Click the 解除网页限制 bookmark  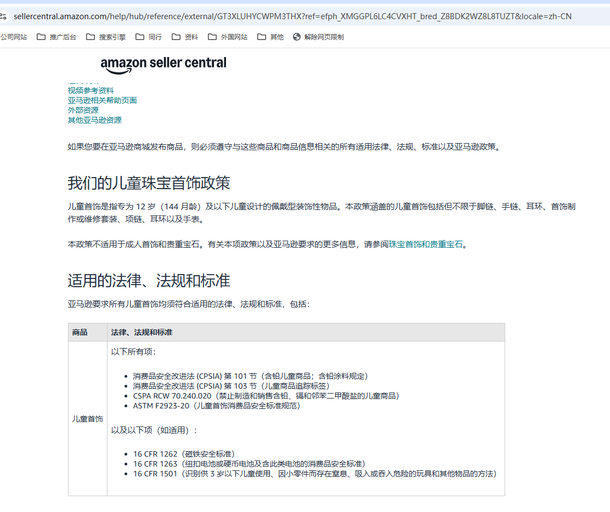(x=318, y=37)
